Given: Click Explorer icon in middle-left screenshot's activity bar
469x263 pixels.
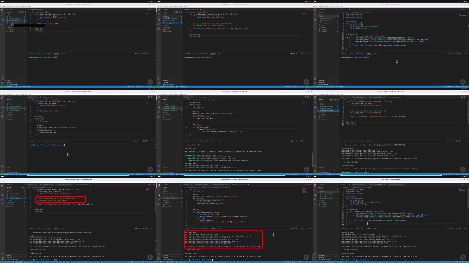Looking at the screenshot, I should (2, 97).
